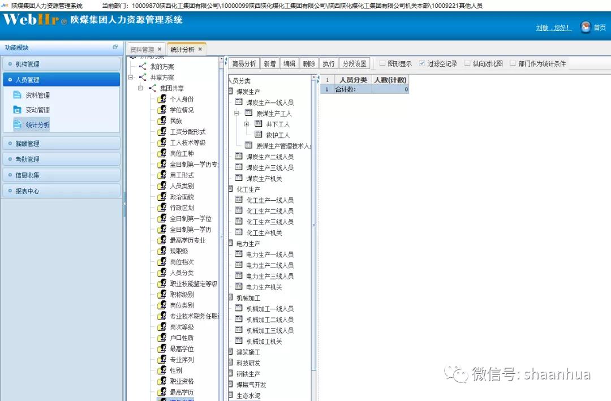Screen dimensions: 611x401
Task: Collapse the 集团共享 tree branch
Action: point(141,88)
